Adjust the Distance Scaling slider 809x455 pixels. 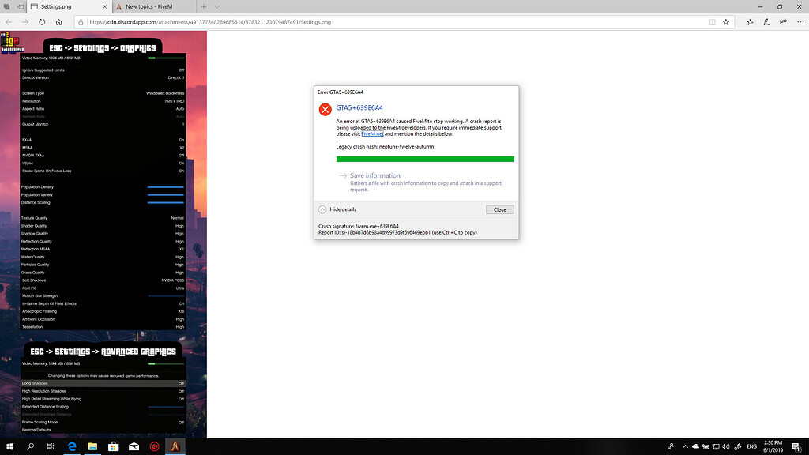click(x=166, y=202)
